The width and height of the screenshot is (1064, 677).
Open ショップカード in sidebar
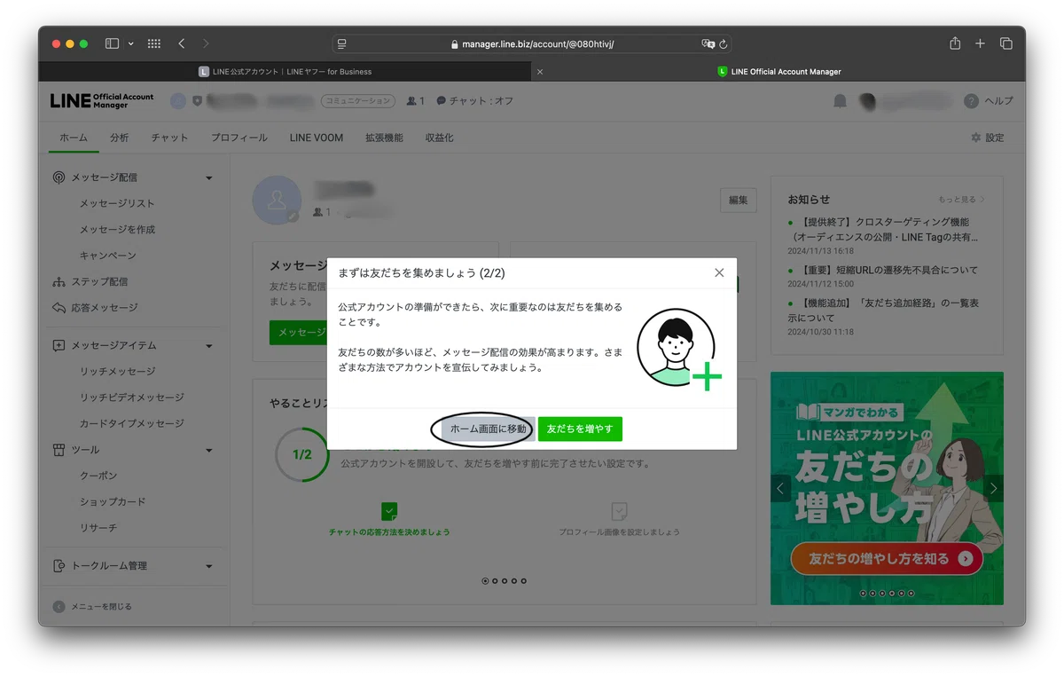(113, 501)
